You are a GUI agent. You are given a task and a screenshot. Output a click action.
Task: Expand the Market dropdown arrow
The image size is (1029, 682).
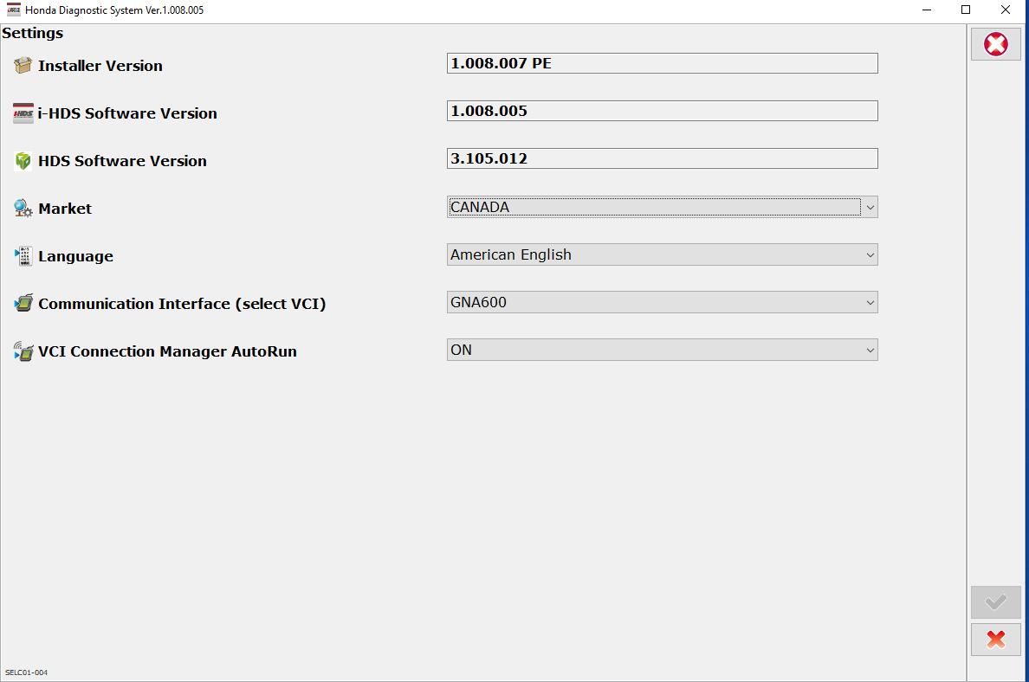point(870,207)
